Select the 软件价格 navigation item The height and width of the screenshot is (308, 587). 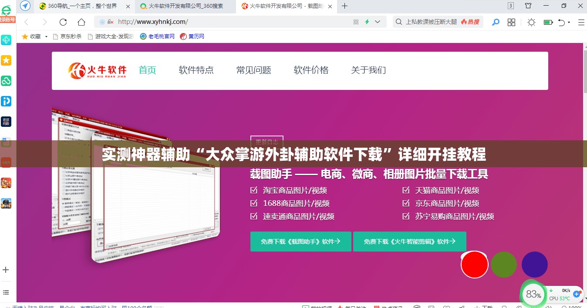pyautogui.click(x=311, y=70)
